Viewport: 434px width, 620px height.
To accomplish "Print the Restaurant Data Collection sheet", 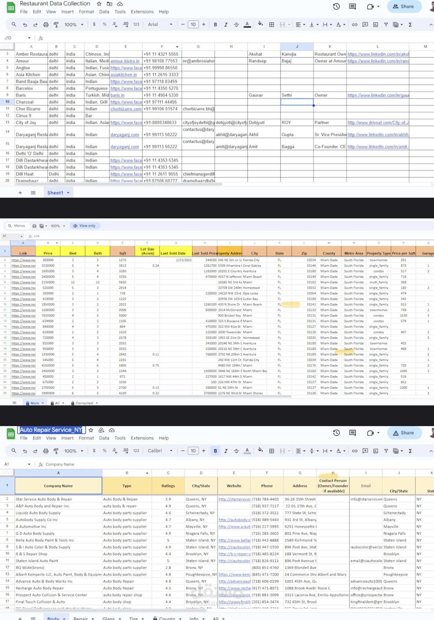I will [46, 24].
